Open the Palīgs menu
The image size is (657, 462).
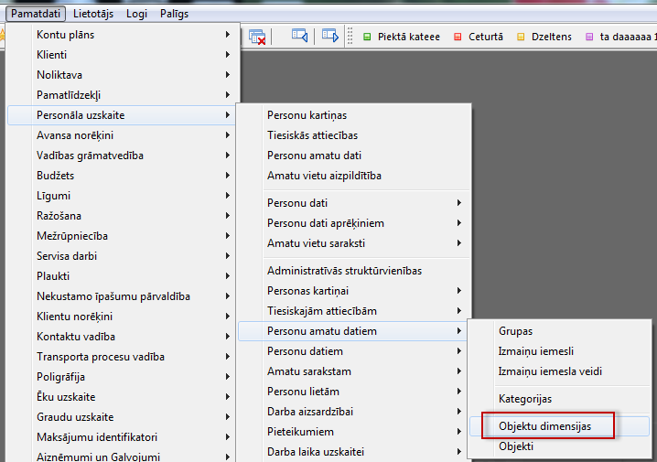click(174, 14)
